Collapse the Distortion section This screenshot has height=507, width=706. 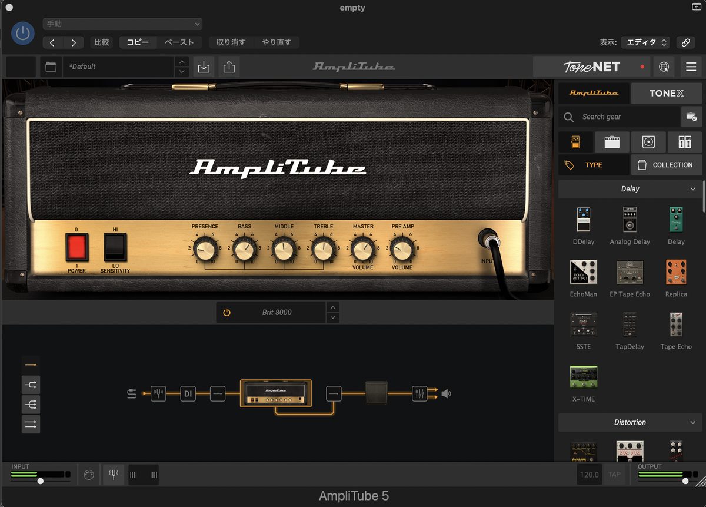630,422
